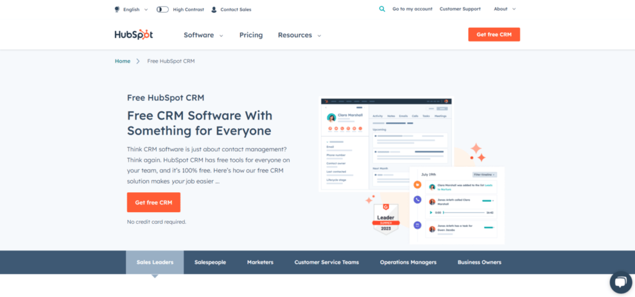Click the globe language icon
The width and height of the screenshot is (635, 297).
coord(117,9)
